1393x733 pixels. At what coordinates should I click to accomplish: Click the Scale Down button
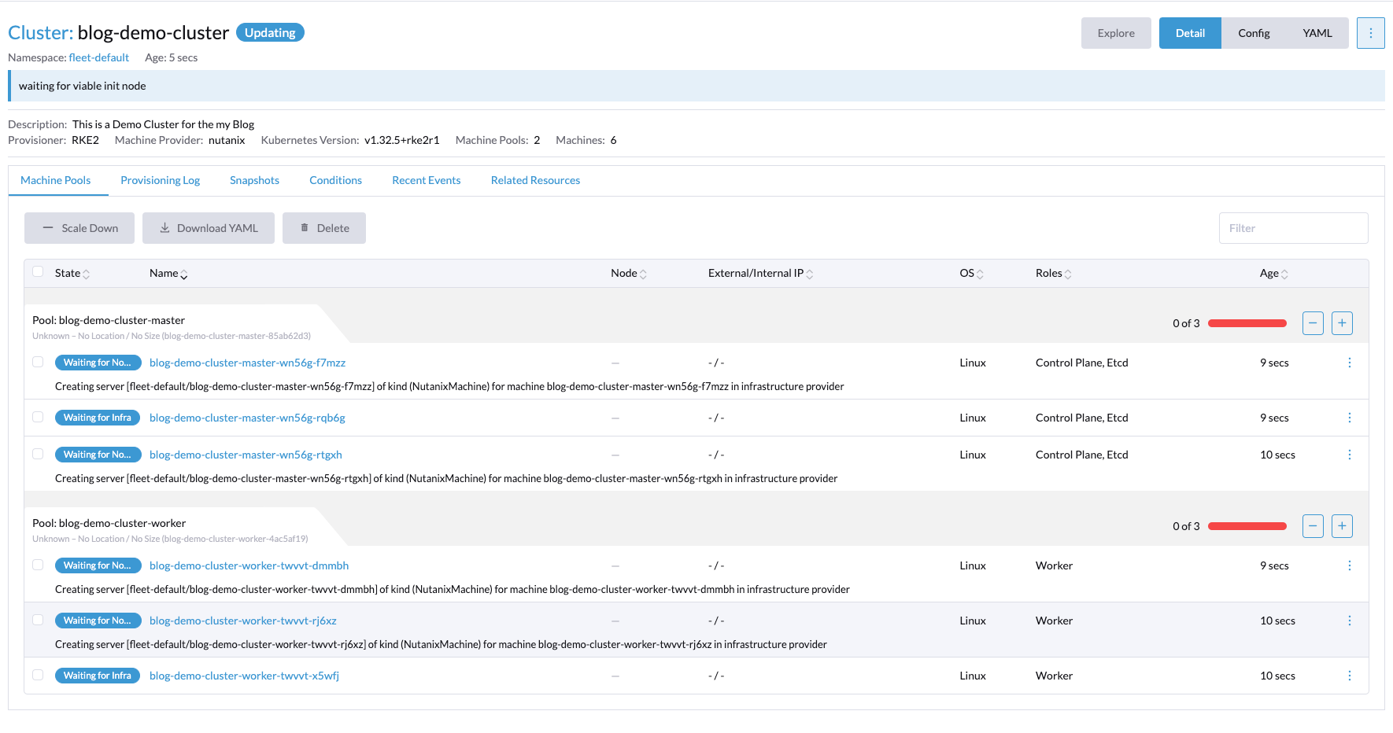[x=79, y=228]
